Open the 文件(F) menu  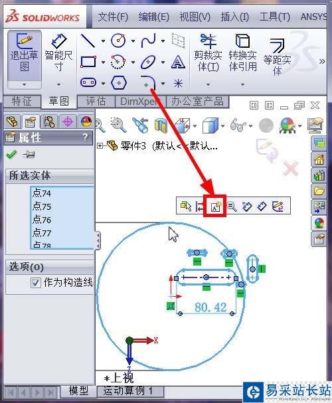113,17
